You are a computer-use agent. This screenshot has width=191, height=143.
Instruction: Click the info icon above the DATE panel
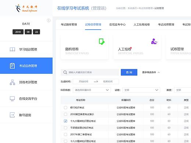tap(48, 21)
